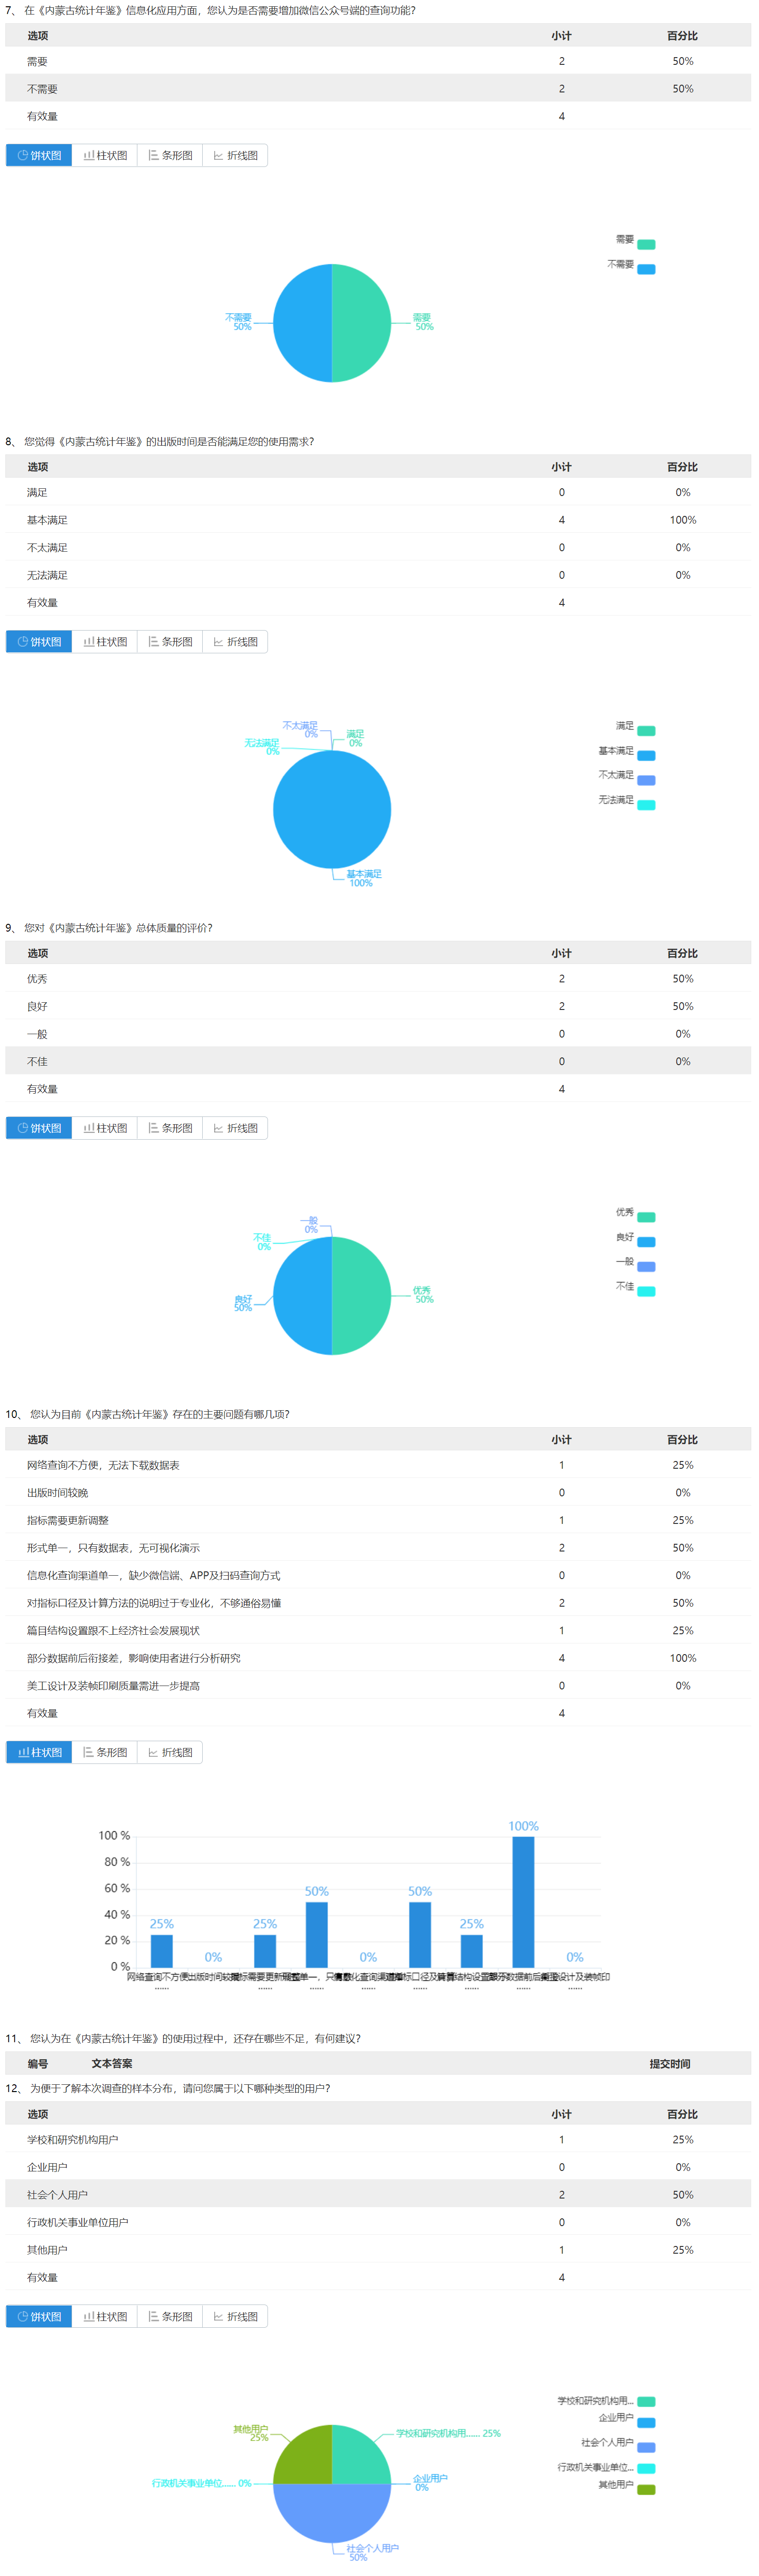Click green 需要 half of question 7 pie
Viewport: 759px width, 2576px height.
pyautogui.click(x=361, y=323)
